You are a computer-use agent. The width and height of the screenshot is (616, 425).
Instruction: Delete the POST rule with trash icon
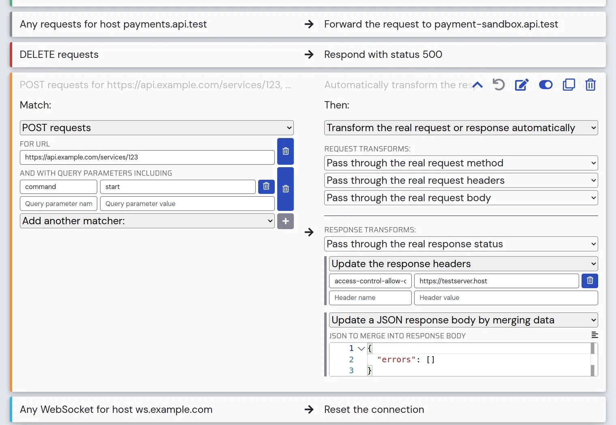(590, 85)
